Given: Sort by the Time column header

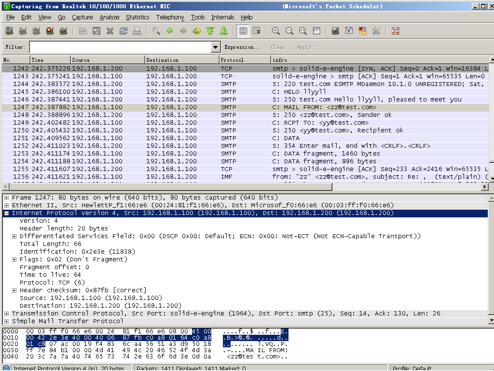Looking at the screenshot, I should pos(50,60).
